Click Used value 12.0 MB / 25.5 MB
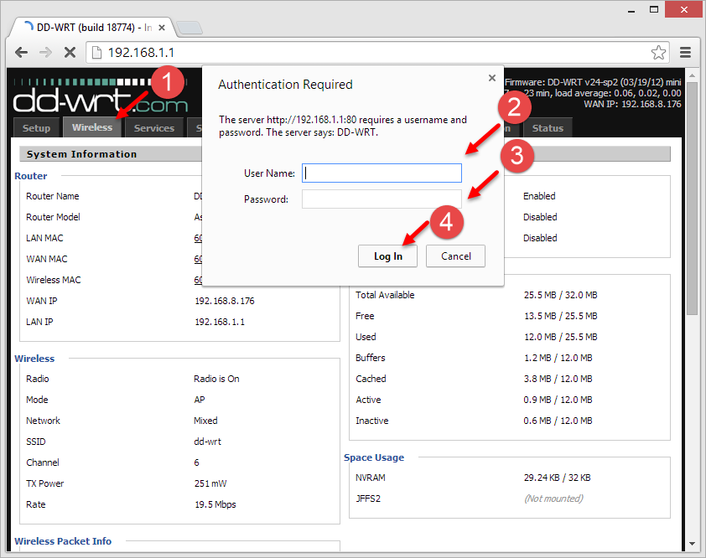Image resolution: width=706 pixels, height=558 pixels. click(561, 337)
